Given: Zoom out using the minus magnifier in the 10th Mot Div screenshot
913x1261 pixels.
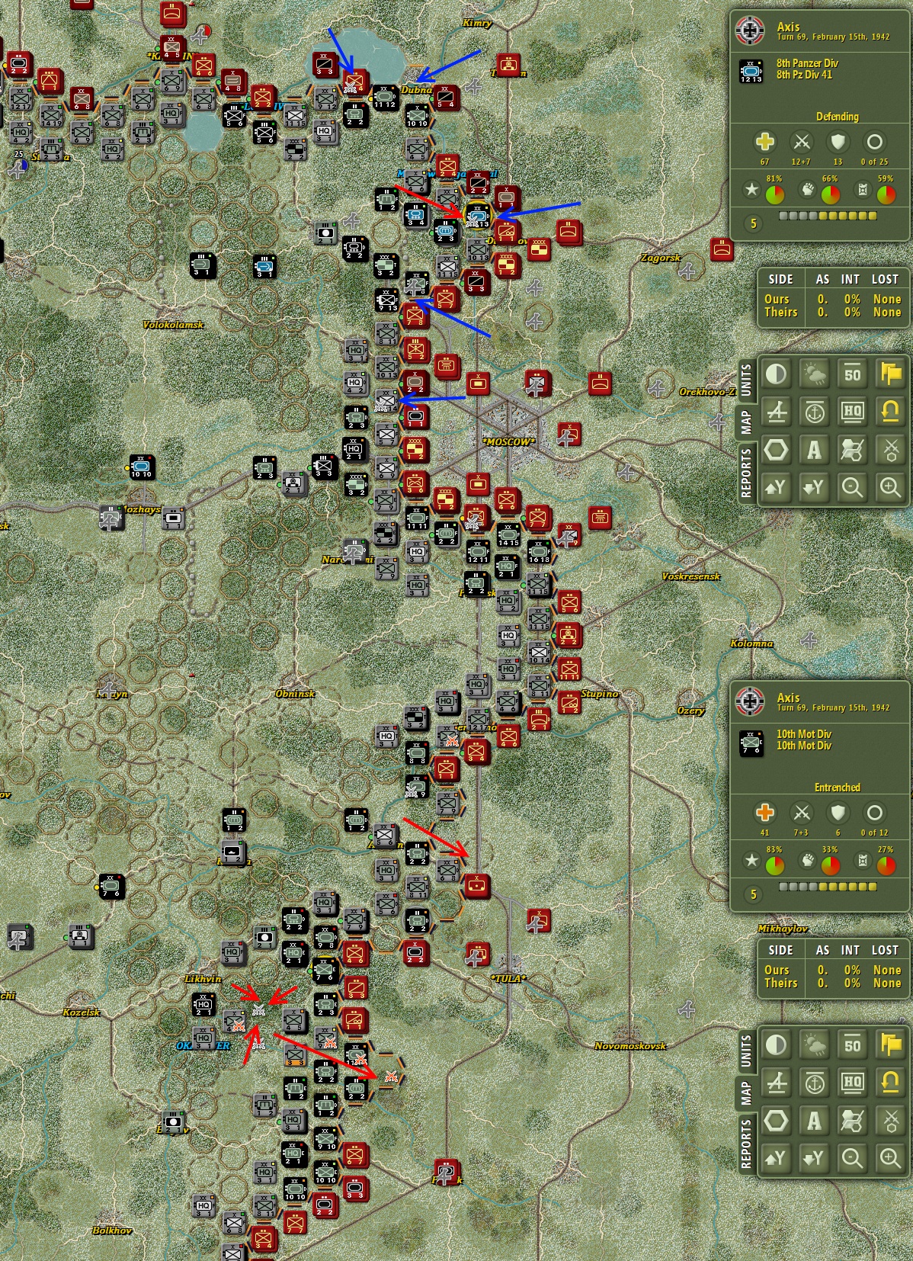Looking at the screenshot, I should (852, 1158).
